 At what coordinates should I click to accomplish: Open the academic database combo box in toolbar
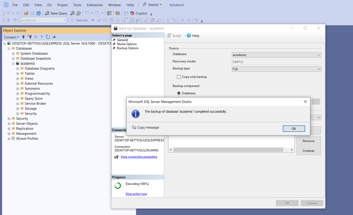pos(43,20)
